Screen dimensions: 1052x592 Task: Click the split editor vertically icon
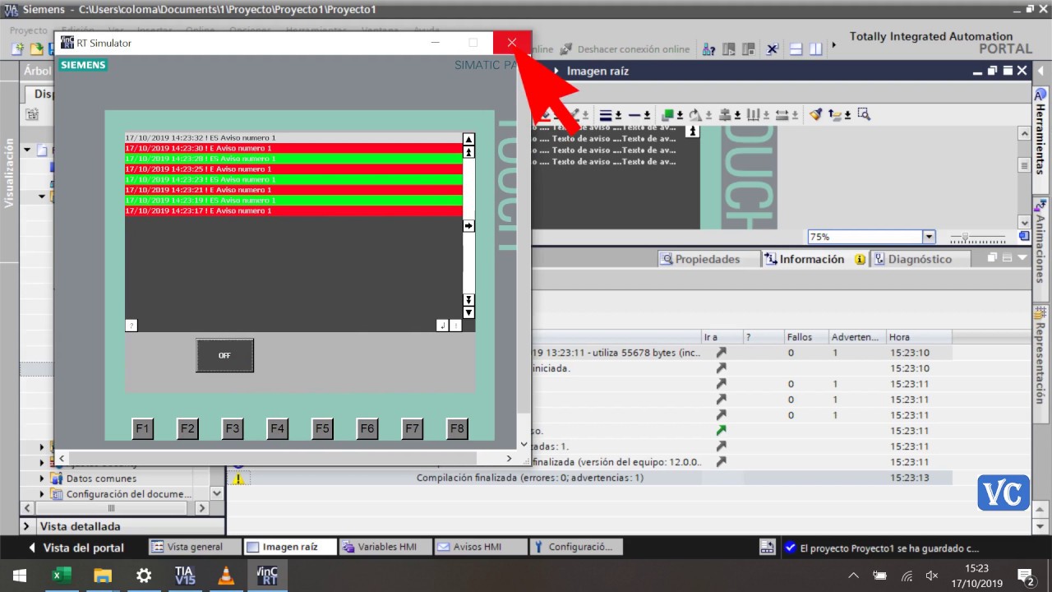pos(815,49)
